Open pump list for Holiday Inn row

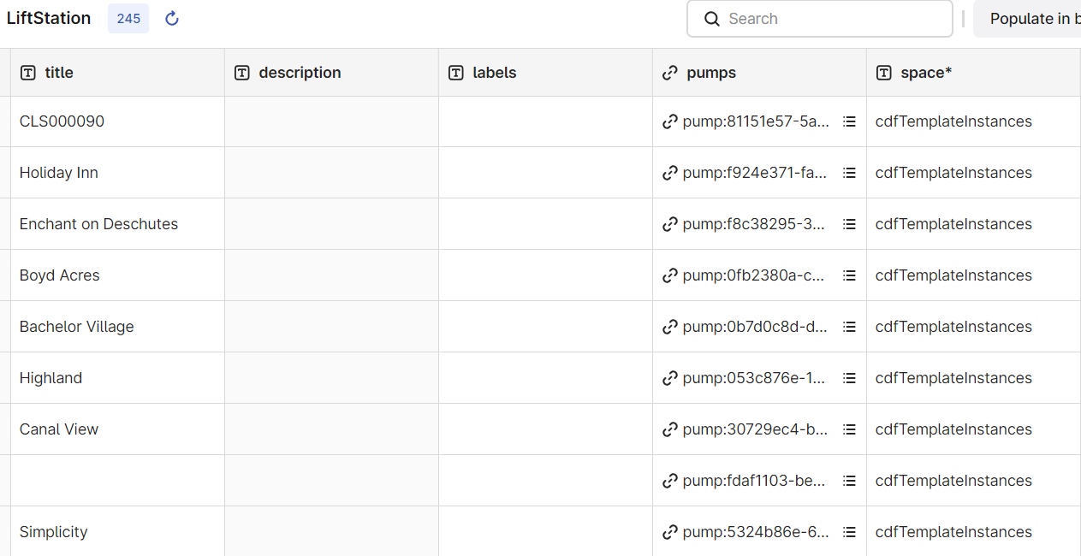pyautogui.click(x=849, y=173)
